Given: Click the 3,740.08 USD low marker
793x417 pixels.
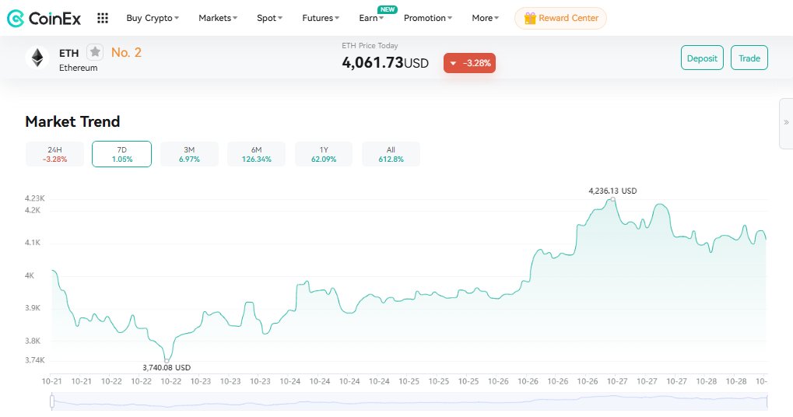Looking at the screenshot, I should (x=167, y=361).
